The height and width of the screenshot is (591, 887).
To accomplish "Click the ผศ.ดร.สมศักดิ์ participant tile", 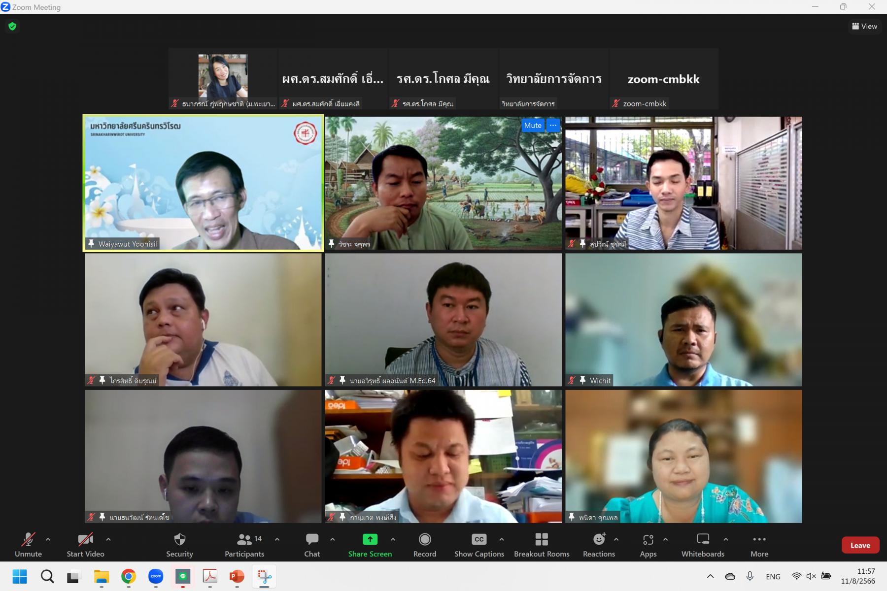I will click(333, 79).
